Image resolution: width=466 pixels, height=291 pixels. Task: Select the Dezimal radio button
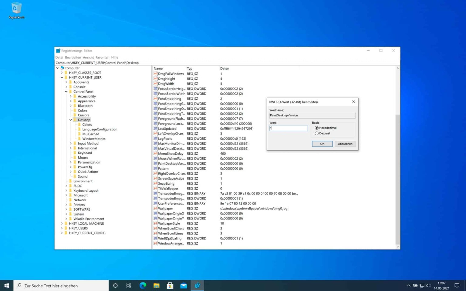coord(316,133)
